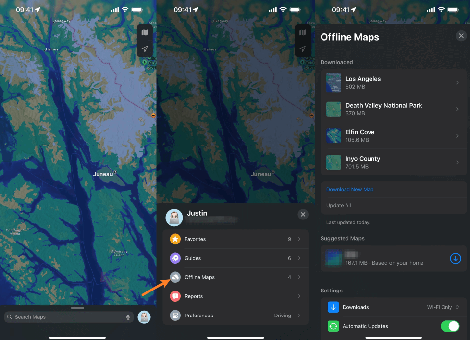Open the Preferences row showing Driving
Image resolution: width=470 pixels, height=340 pixels.
click(x=235, y=316)
